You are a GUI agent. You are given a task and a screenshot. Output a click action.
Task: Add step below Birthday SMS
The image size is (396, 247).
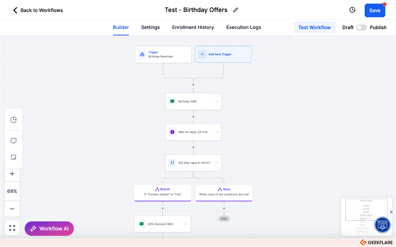[x=193, y=116]
